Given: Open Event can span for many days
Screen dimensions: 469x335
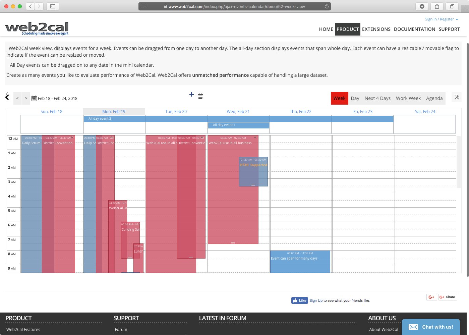Looking at the screenshot, I should click(300, 262).
